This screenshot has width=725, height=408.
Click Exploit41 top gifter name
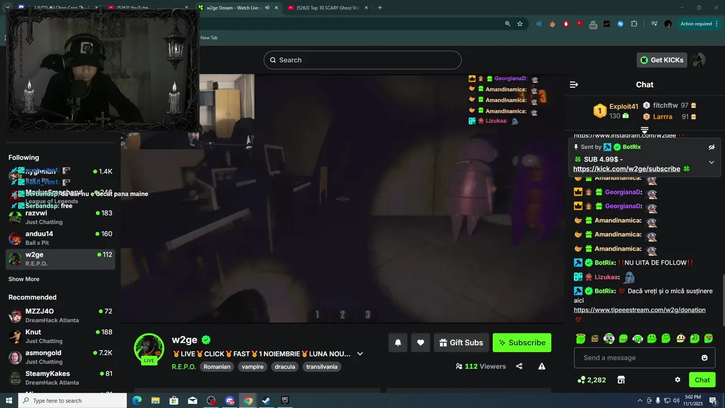coord(624,107)
